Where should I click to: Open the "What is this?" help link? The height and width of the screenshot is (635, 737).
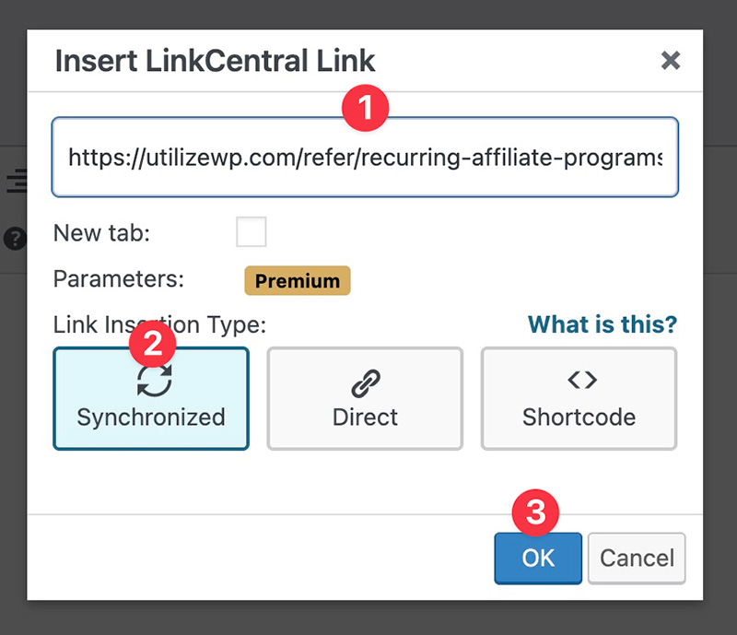click(602, 324)
